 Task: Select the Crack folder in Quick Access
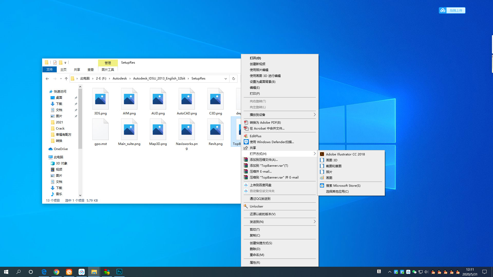pos(60,128)
